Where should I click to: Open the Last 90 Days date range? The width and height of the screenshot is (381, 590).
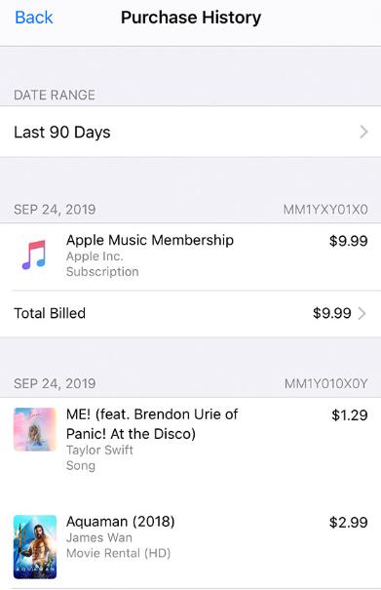tap(190, 132)
